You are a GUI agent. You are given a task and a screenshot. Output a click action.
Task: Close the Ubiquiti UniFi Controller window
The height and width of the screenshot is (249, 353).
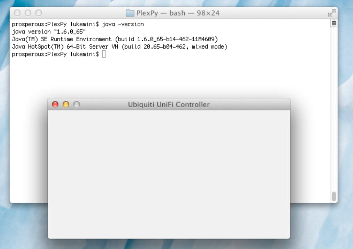55,105
